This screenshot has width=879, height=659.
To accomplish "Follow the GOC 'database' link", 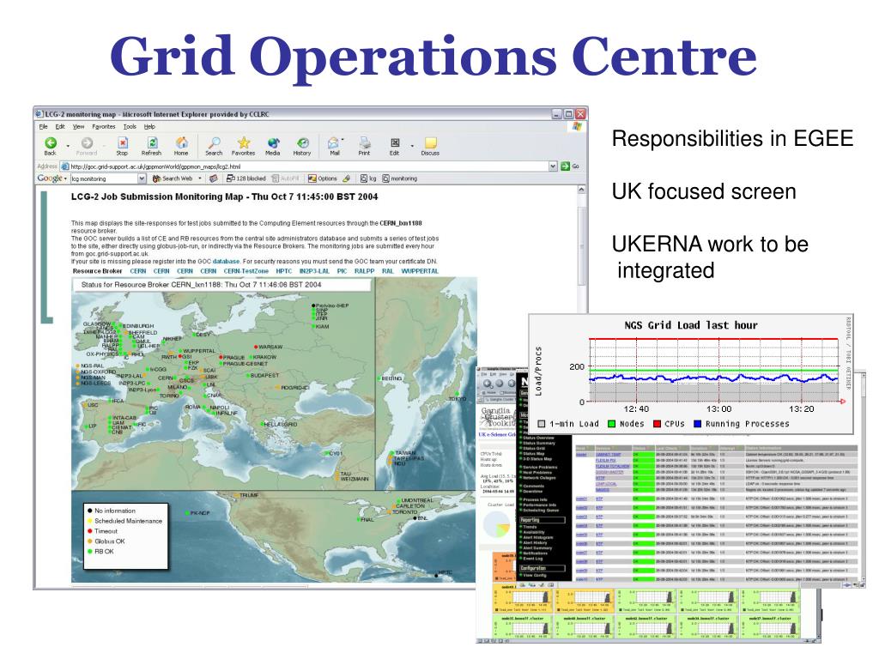I will point(226,262).
